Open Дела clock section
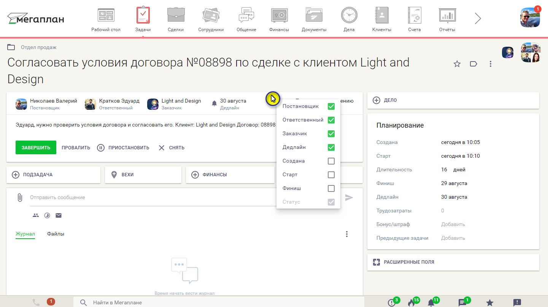Screen dimensions: 548x307 click(349, 20)
